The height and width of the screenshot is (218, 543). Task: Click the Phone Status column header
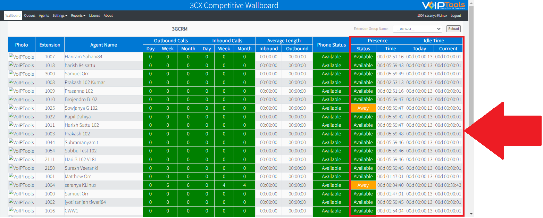pos(332,45)
